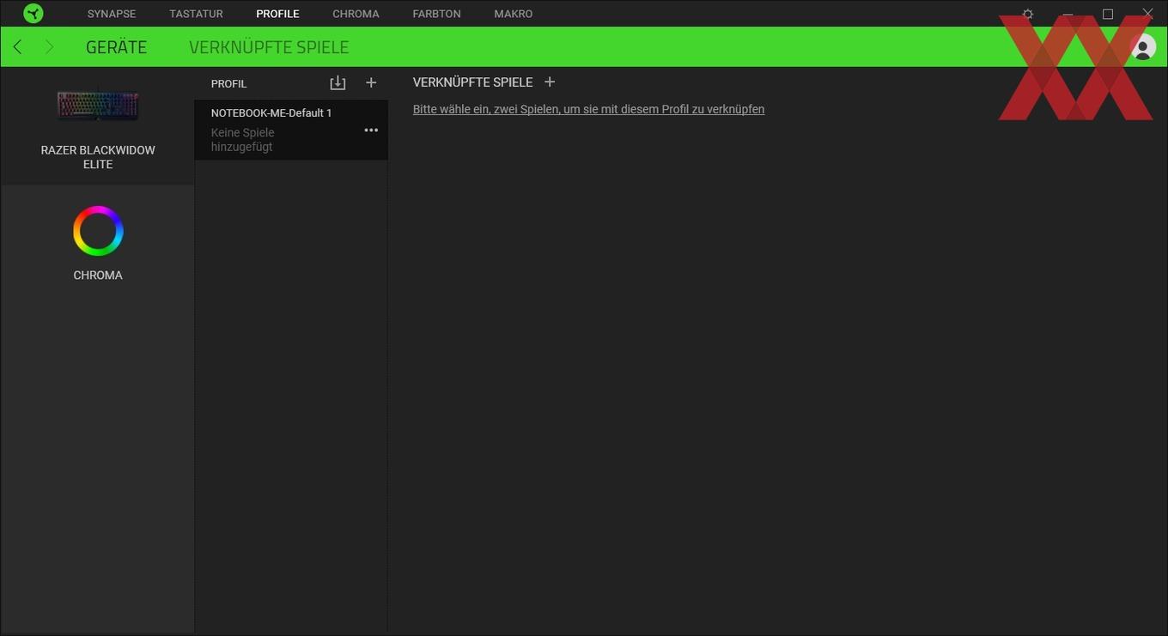
Task: Select the GERÄTE subtab
Action: 116,47
